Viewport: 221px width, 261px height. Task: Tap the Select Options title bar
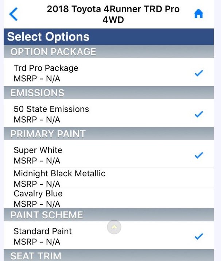pyautogui.click(x=109, y=37)
